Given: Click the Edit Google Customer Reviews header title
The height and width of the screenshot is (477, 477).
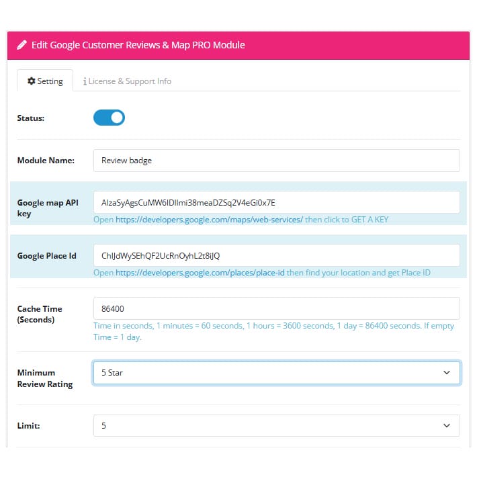Looking at the screenshot, I should click(x=138, y=45).
